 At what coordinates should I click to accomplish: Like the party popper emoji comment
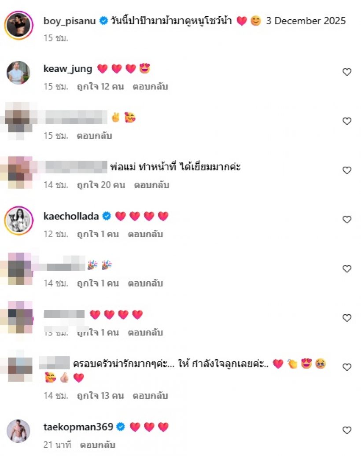coord(347,268)
